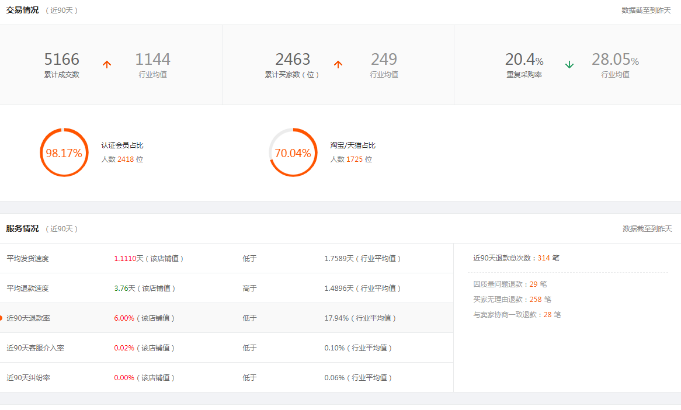
Task: Click the 2418 certified member count
Action: pos(126,159)
